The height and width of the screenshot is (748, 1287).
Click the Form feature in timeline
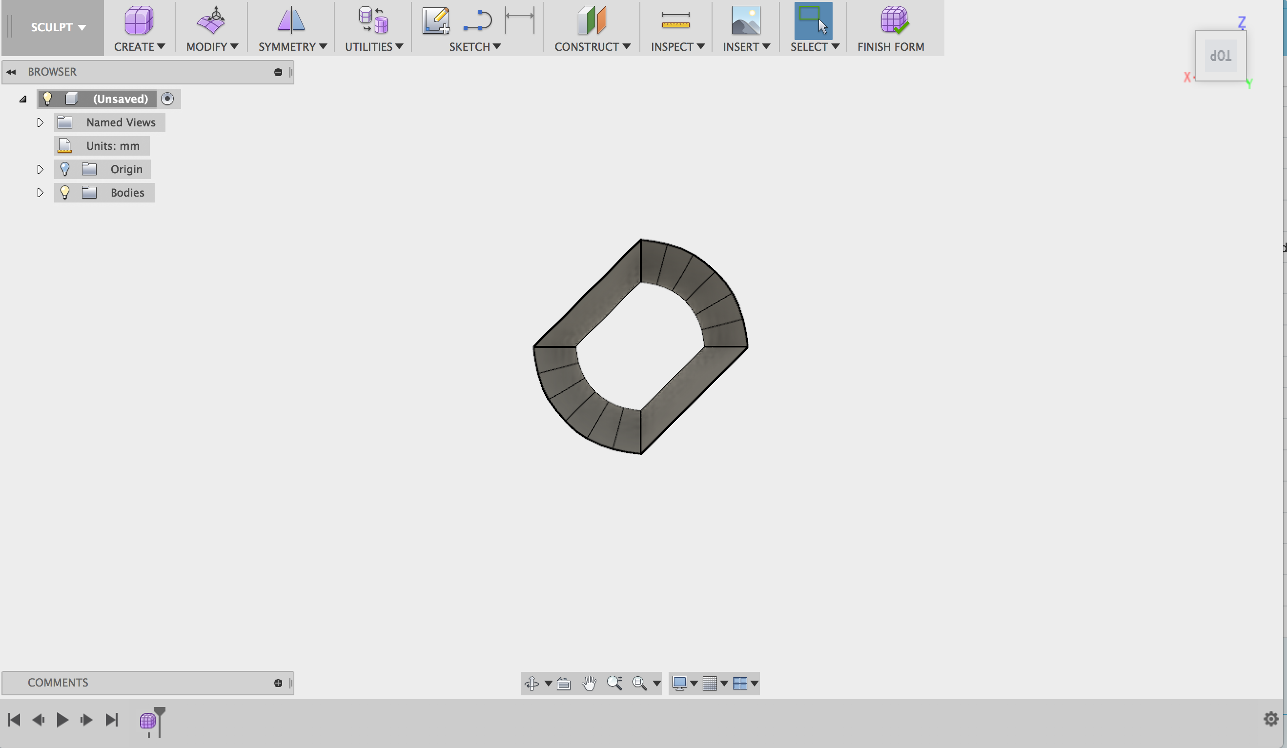(147, 720)
